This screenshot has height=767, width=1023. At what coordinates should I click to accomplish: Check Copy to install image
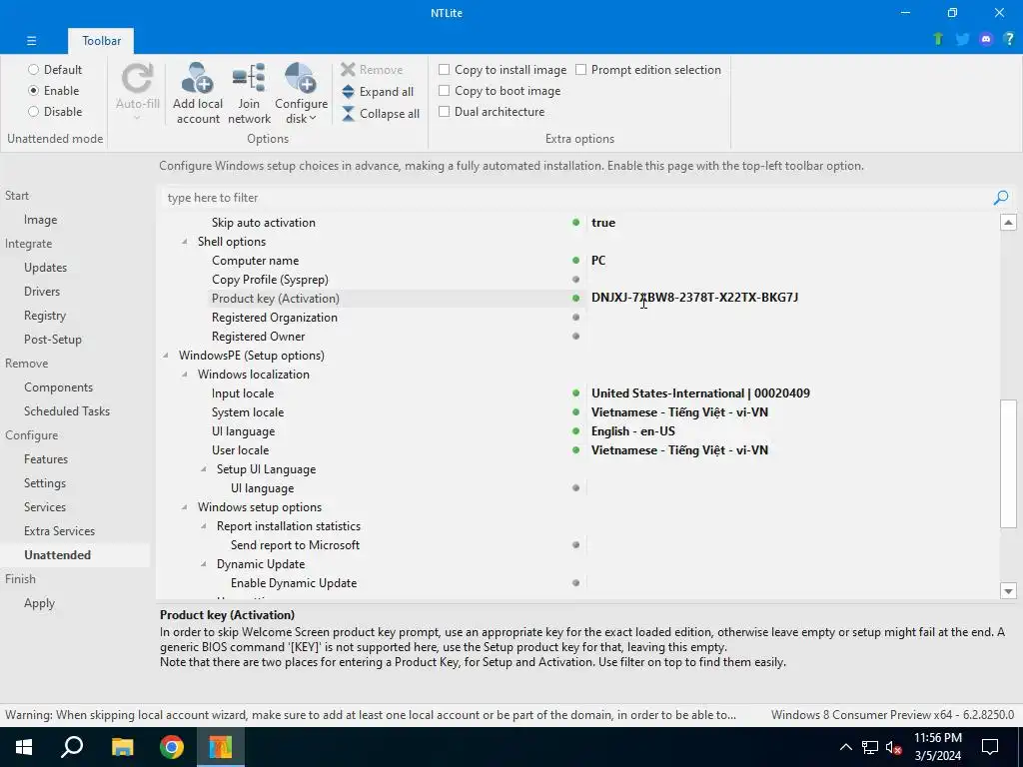click(x=503, y=69)
